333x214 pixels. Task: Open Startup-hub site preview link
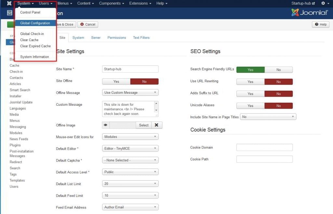(x=303, y=3)
